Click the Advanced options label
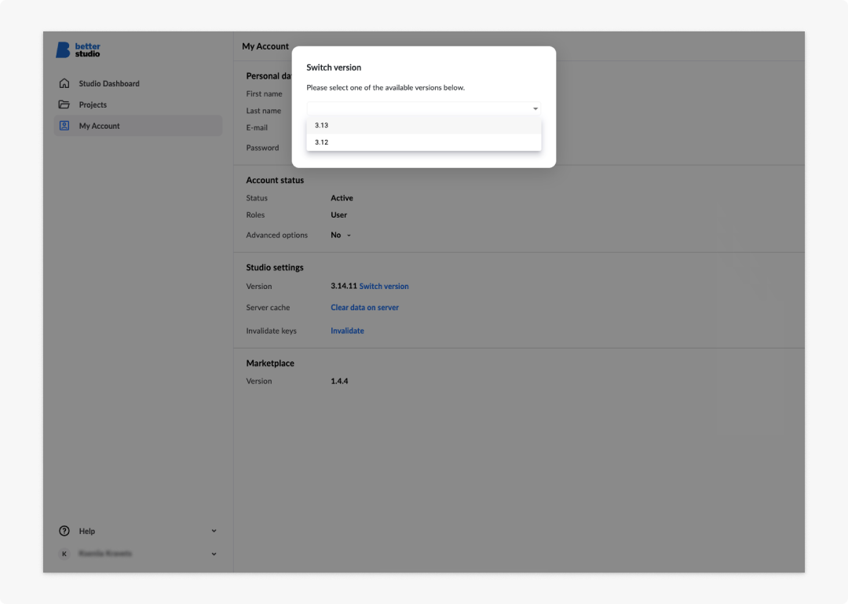This screenshot has width=848, height=604. tap(277, 235)
